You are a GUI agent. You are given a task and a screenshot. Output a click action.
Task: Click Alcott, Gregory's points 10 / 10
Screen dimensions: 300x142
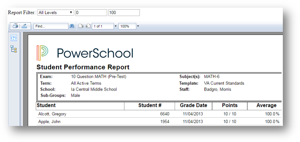230,114
